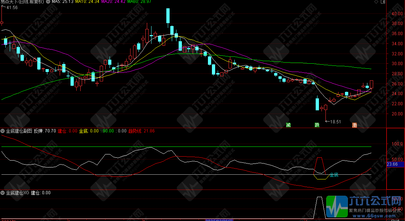Screen dimensions: 405x221
Task: Expand the 金底建仓XG indicator menu arrow
Action: 3,193
